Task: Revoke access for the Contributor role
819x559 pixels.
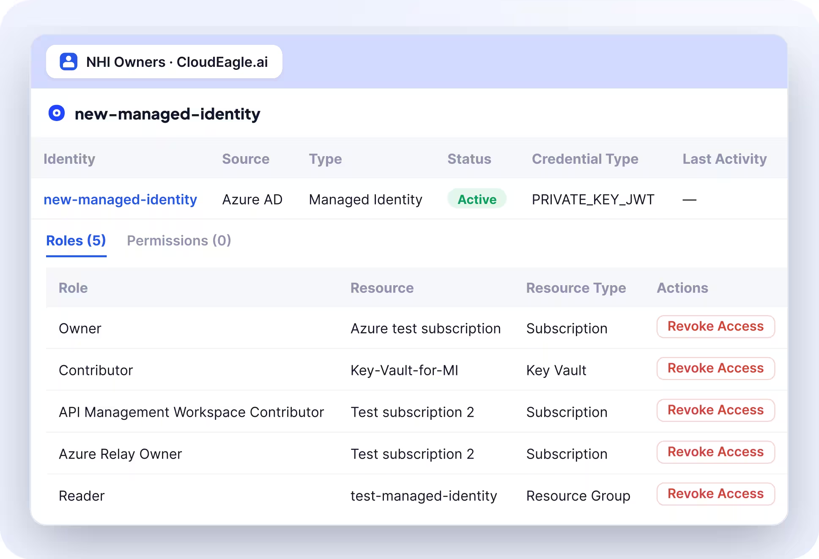Action: pos(715,368)
